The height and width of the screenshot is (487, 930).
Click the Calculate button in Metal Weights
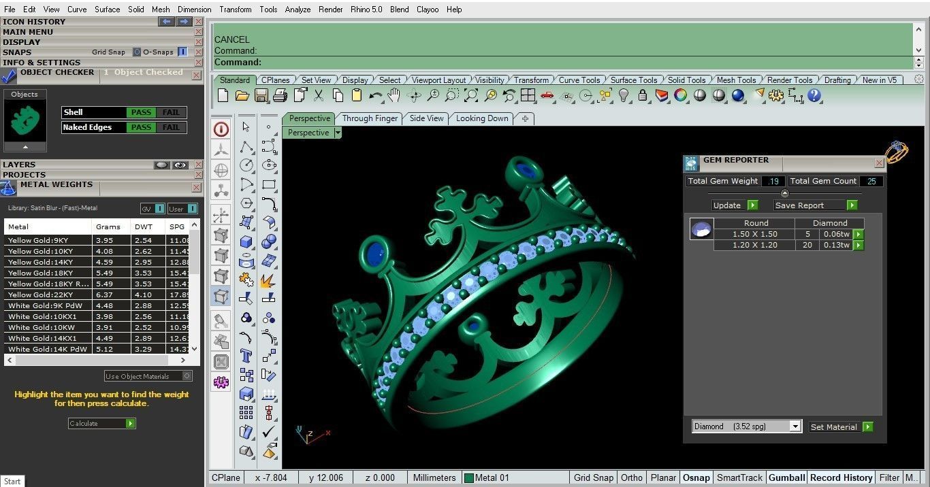102,423
